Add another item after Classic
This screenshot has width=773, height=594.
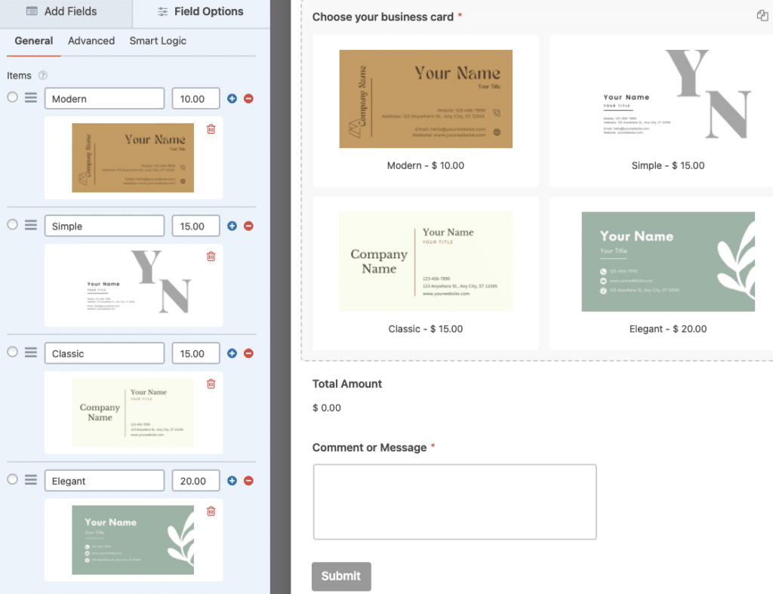point(232,353)
